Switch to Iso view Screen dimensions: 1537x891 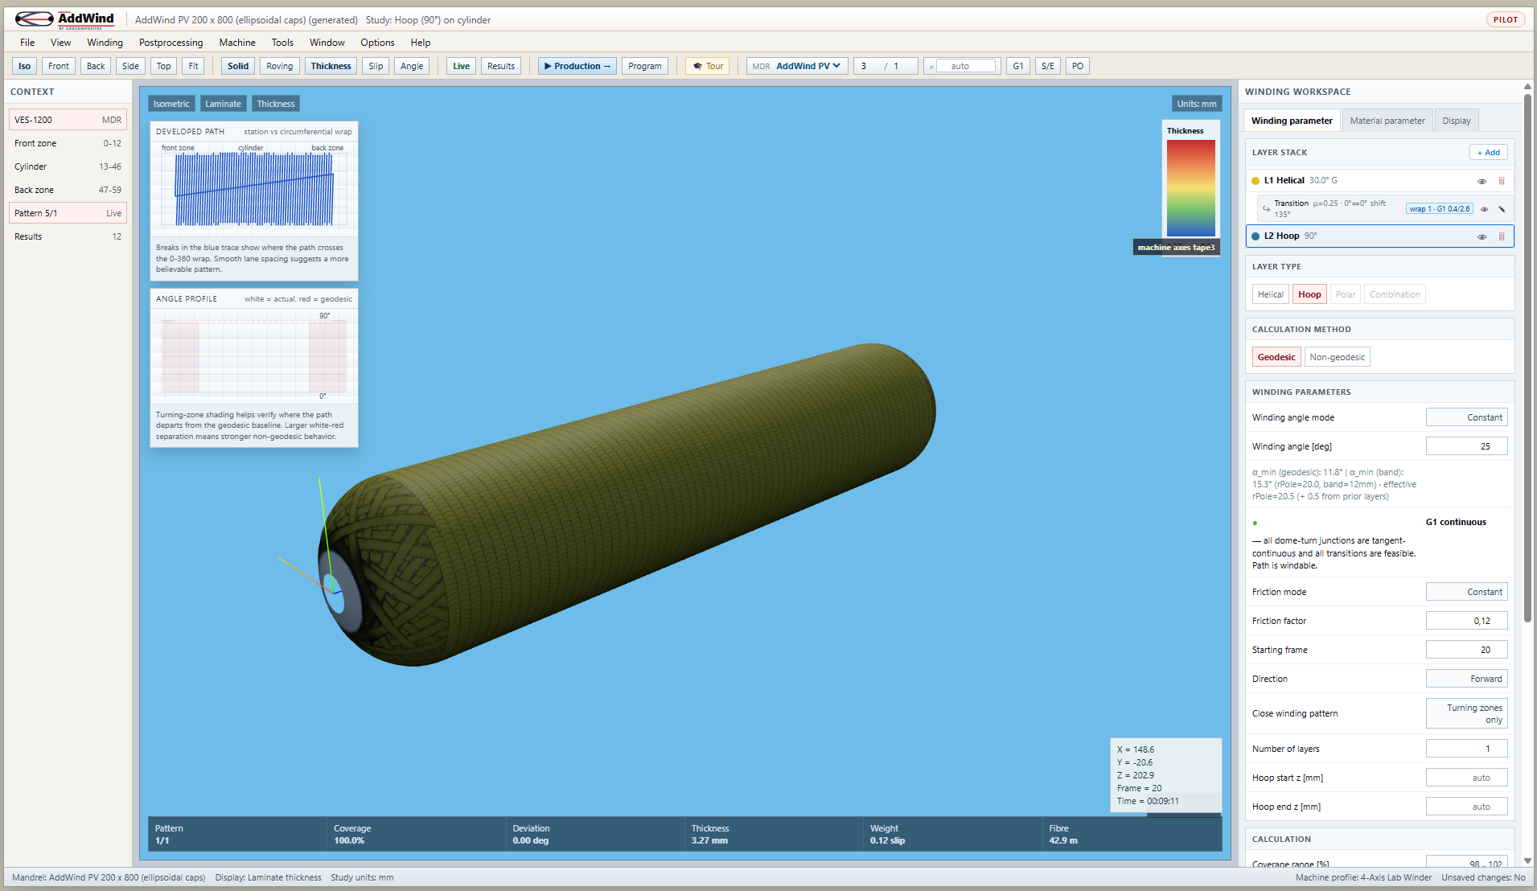point(24,66)
